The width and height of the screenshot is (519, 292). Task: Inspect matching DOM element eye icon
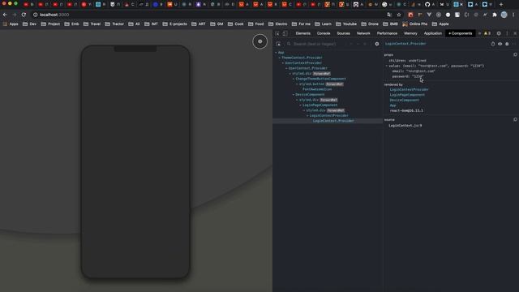500,44
